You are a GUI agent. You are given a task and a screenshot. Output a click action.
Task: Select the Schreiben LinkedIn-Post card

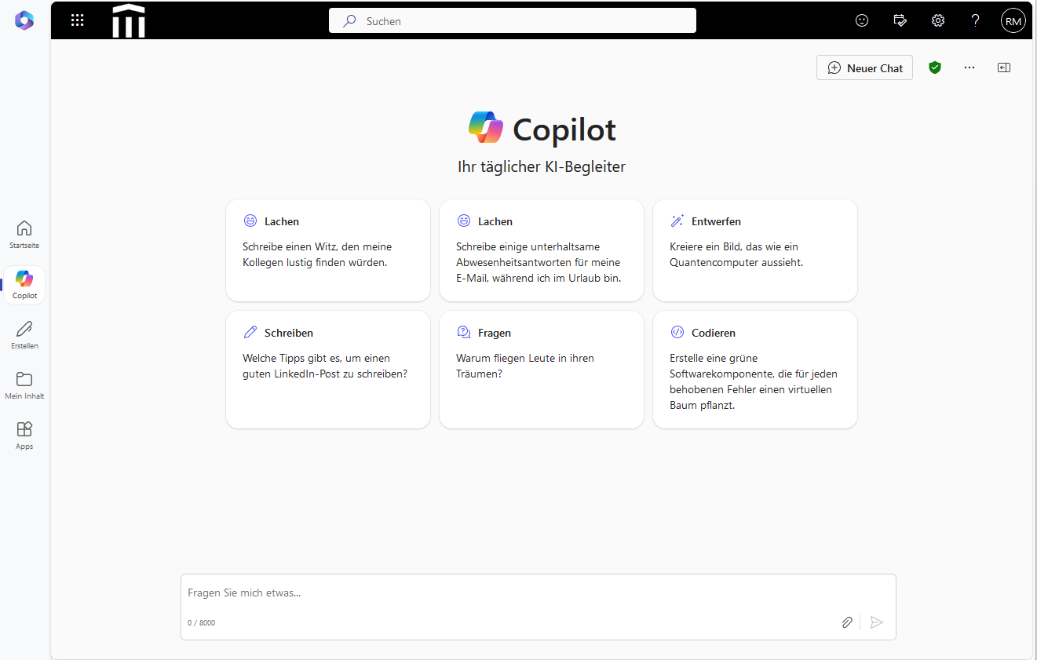point(328,370)
